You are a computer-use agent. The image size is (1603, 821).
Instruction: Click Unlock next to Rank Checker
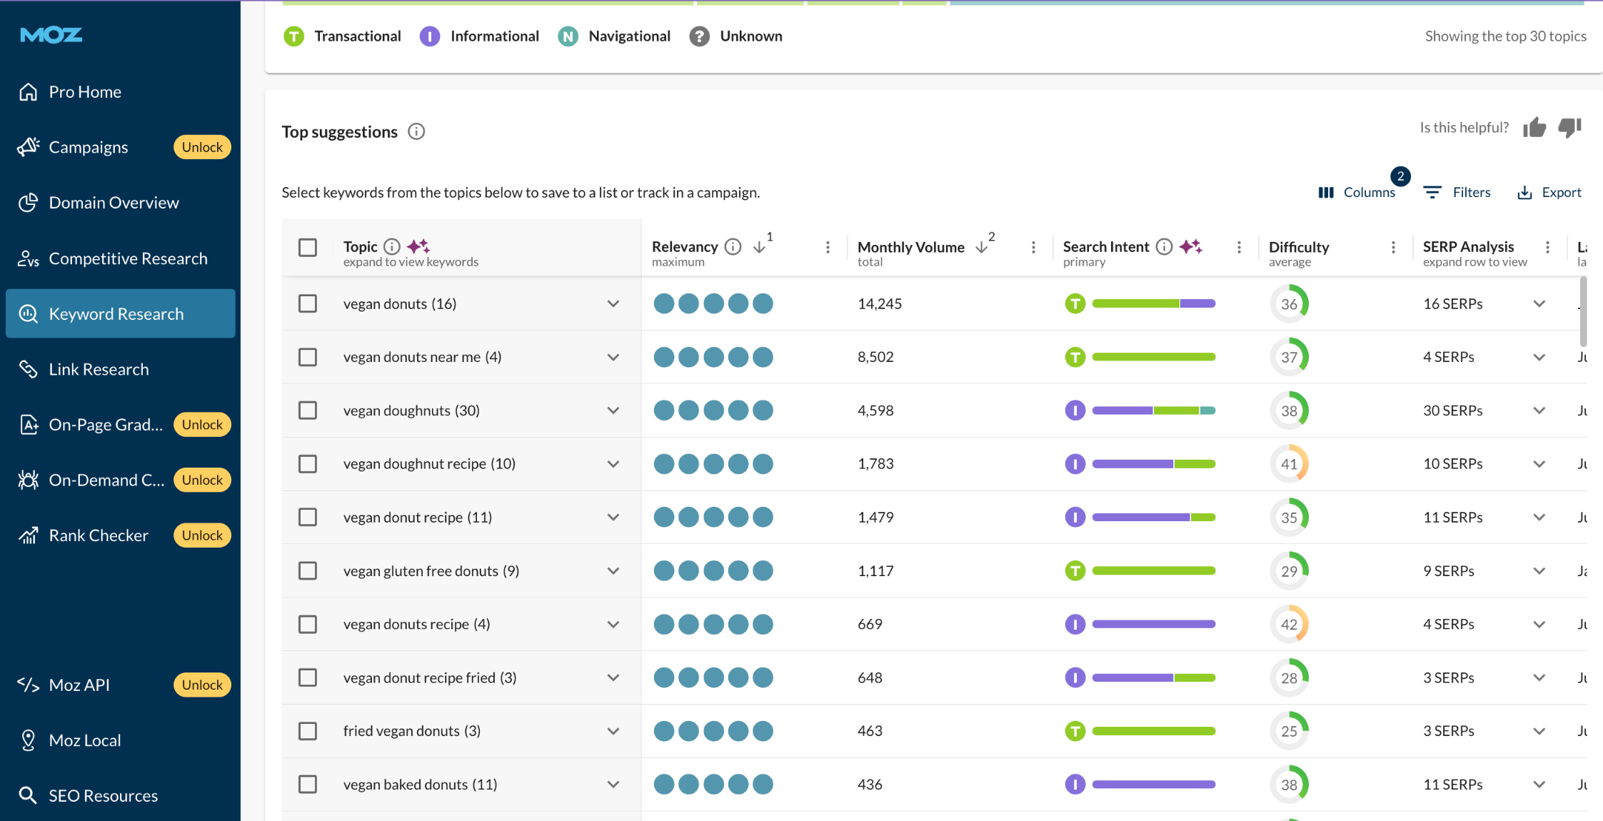click(202, 535)
